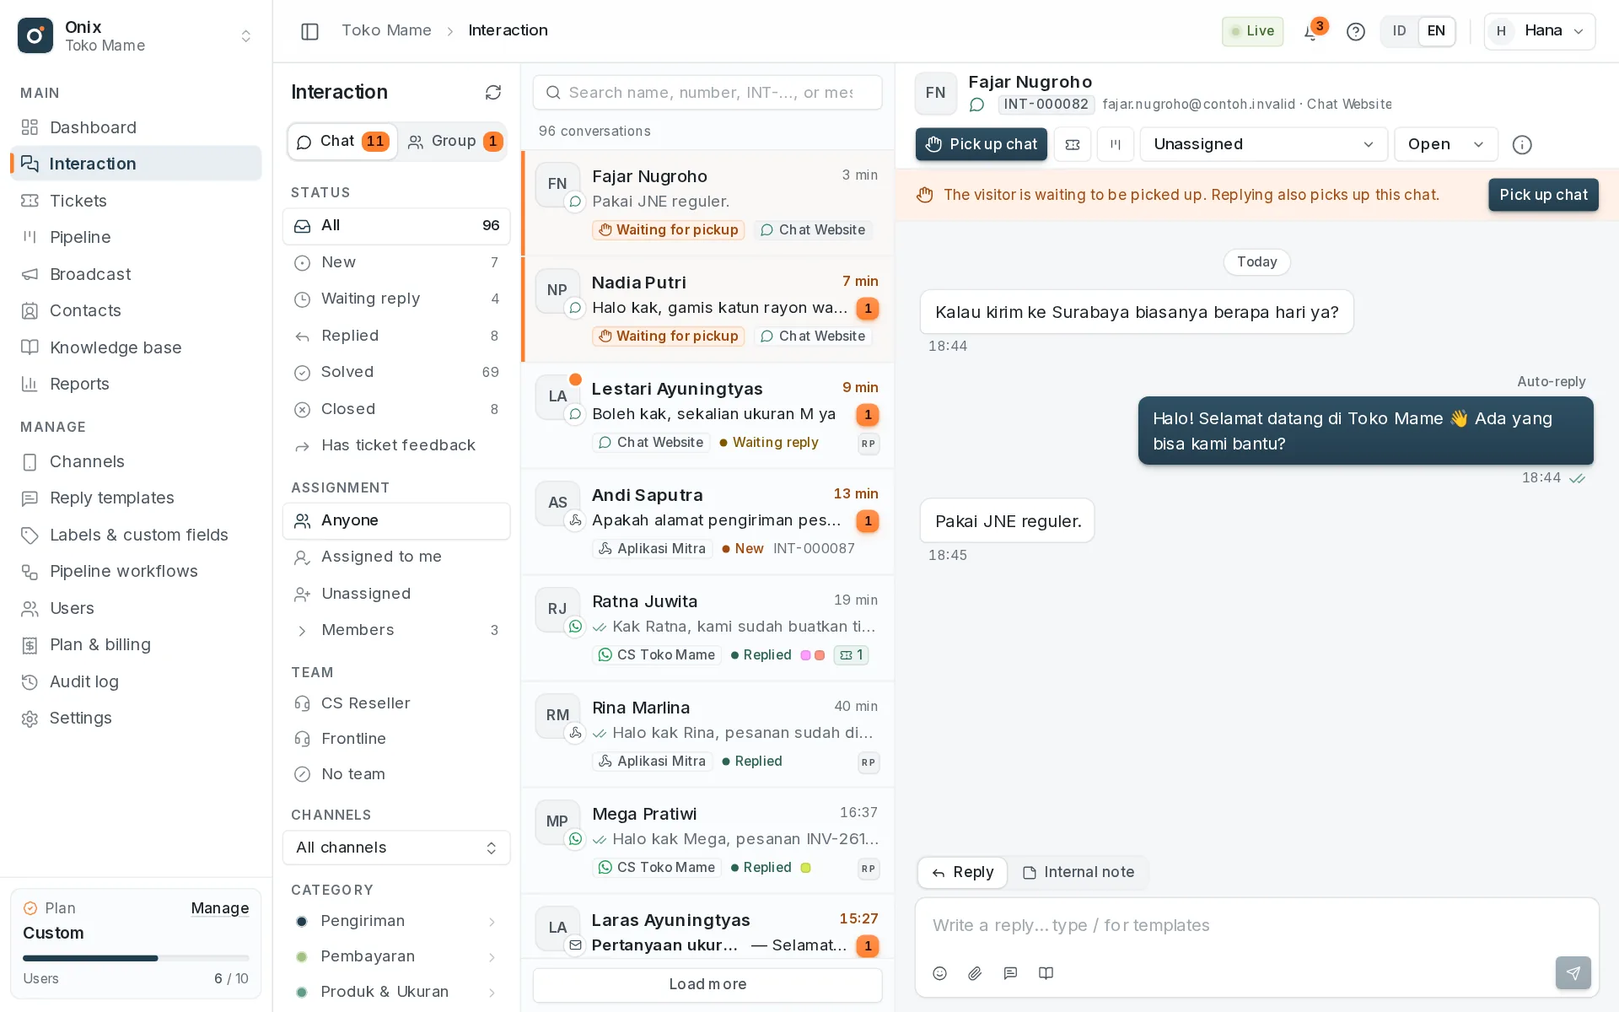Expand the Produk & Ukuran category

pos(492,993)
